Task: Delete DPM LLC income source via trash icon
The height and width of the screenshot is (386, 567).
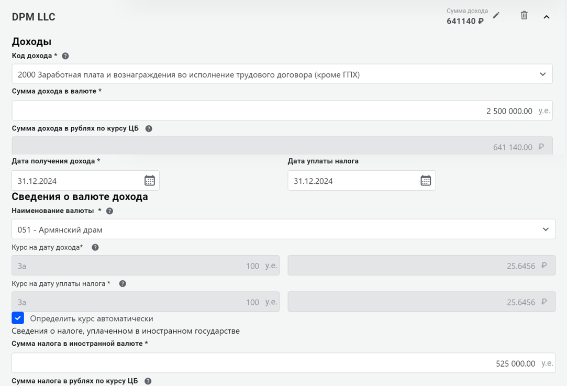Action: pos(524,16)
